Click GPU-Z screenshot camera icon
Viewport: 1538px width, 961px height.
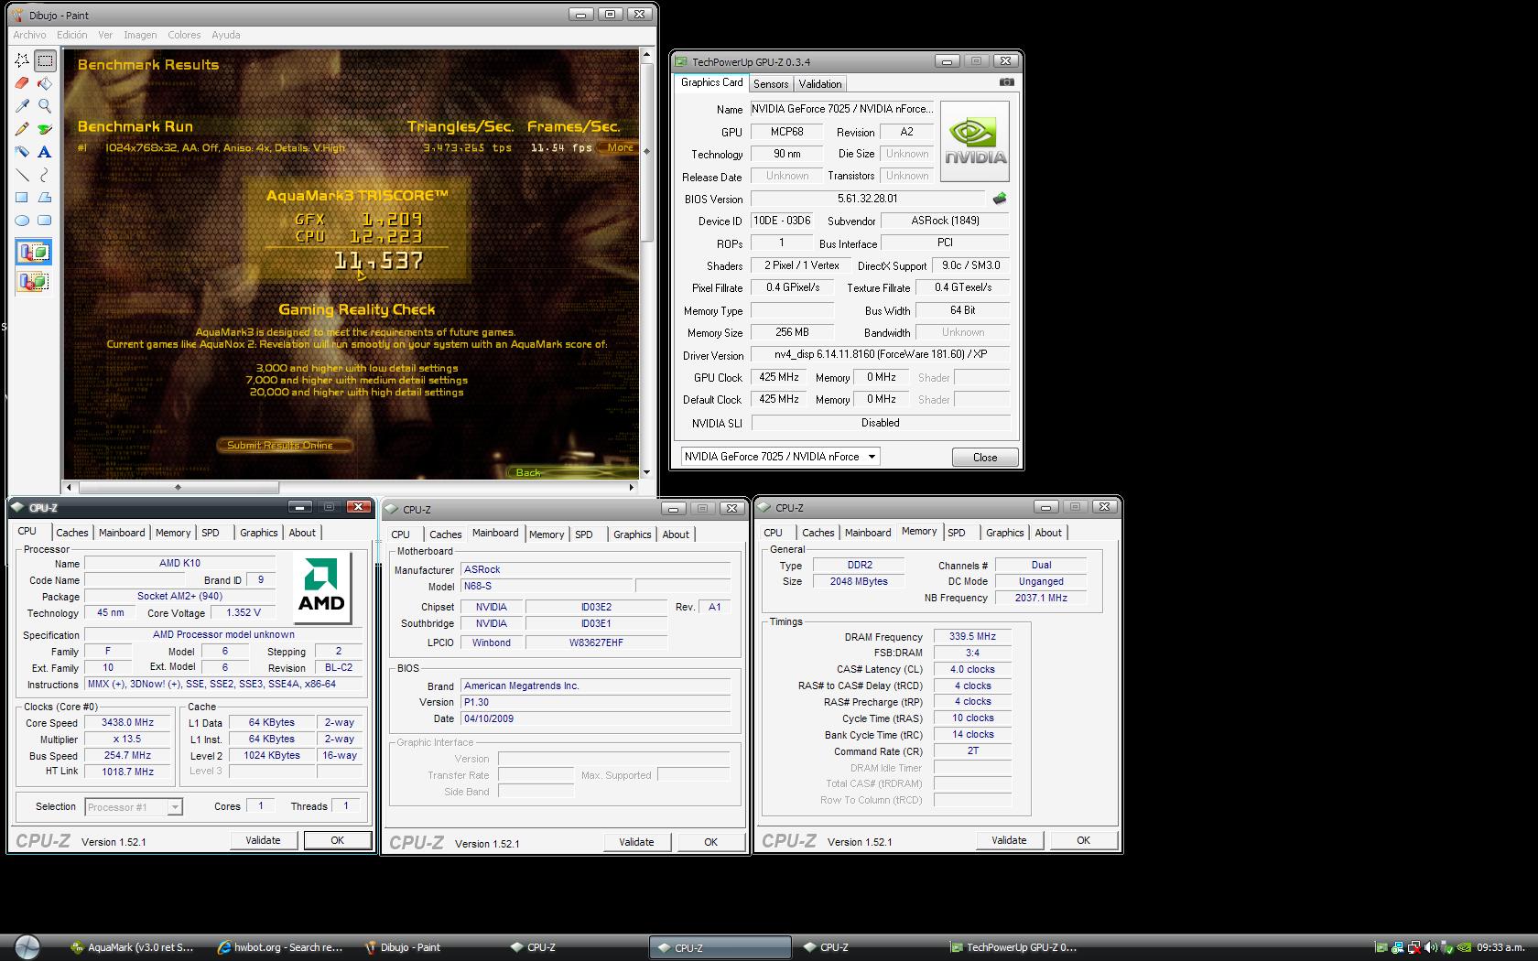pyautogui.click(x=1006, y=82)
